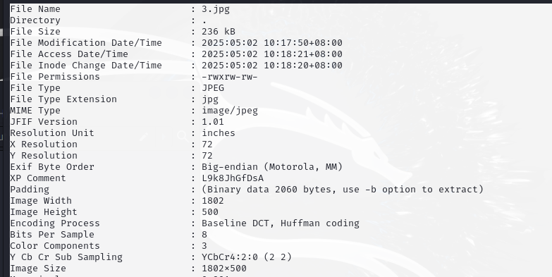This screenshot has width=552, height=277.
Task: Click the faint play arrow overlay icon
Action: 164,137
